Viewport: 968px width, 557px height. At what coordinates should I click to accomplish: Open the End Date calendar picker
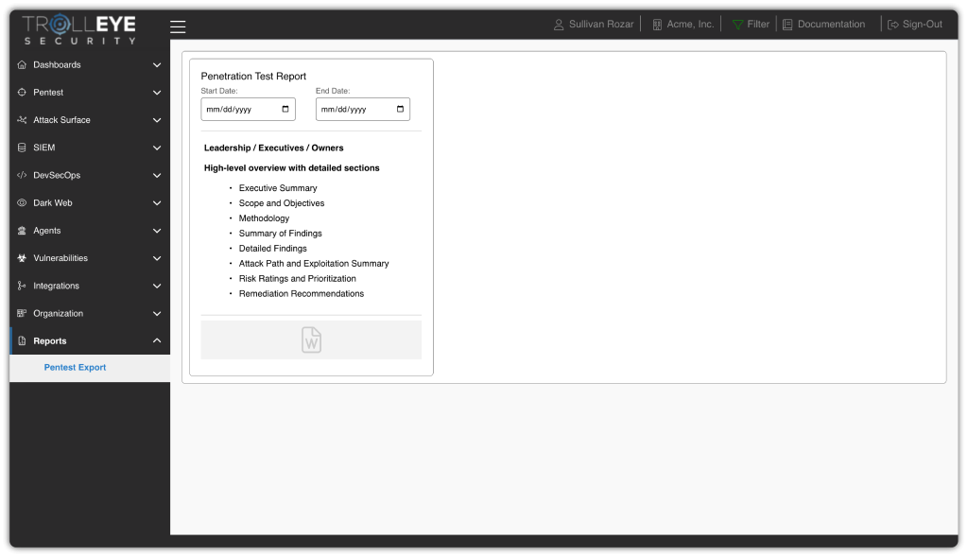[x=401, y=110]
